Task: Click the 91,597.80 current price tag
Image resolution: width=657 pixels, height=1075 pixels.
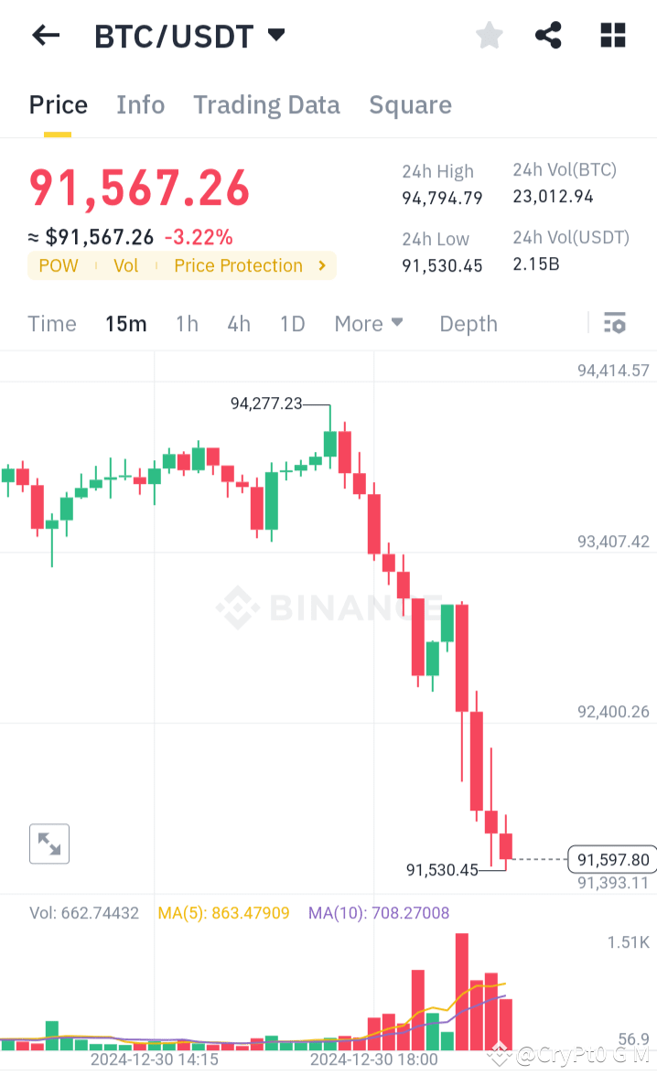Action: pyautogui.click(x=610, y=860)
